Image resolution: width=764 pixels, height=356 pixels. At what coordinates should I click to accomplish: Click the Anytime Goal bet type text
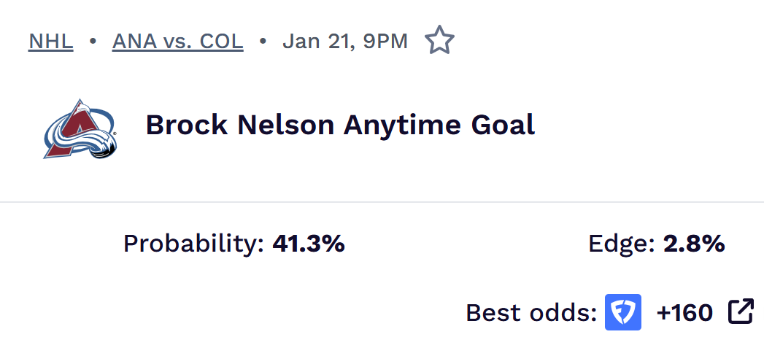(439, 125)
